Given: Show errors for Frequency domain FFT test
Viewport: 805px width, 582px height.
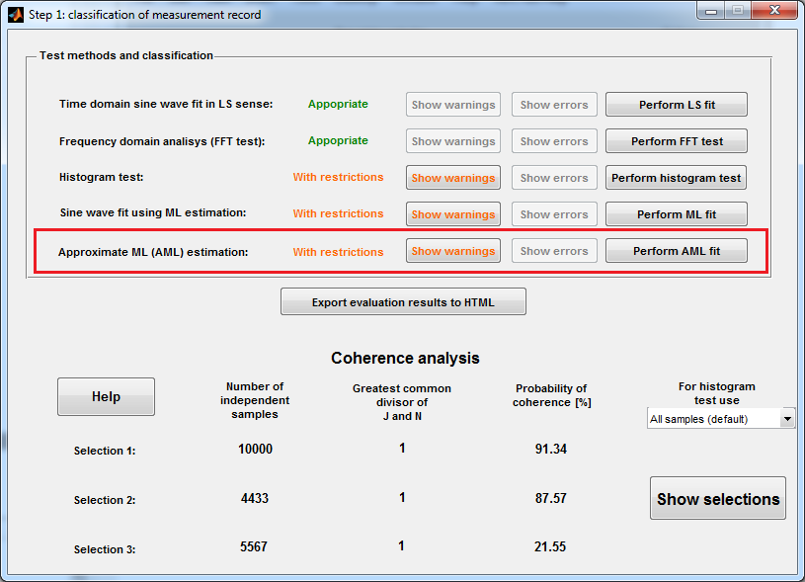Looking at the screenshot, I should pos(554,141).
